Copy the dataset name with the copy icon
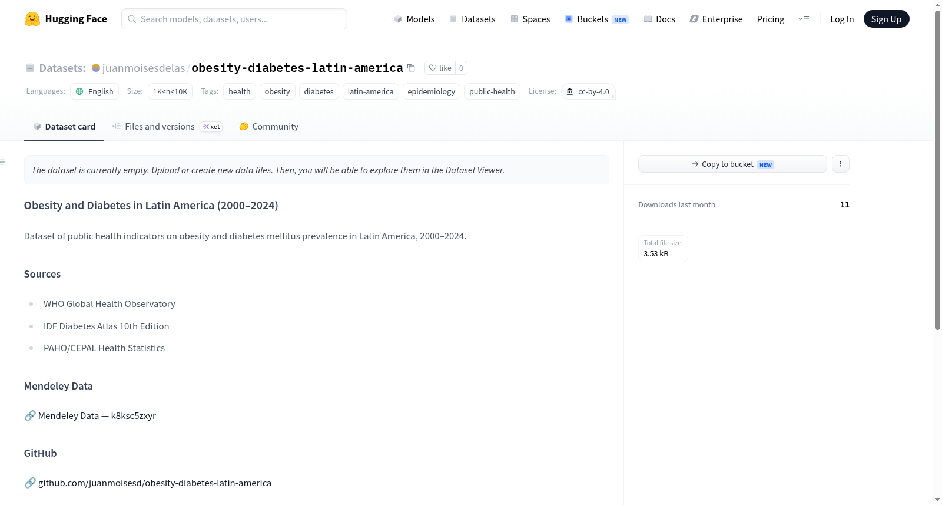942x505 pixels. tap(411, 68)
